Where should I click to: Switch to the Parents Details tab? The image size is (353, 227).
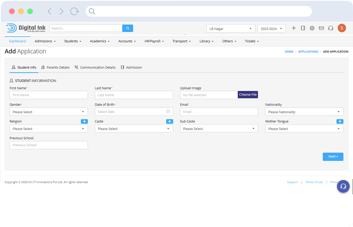[x=55, y=67]
